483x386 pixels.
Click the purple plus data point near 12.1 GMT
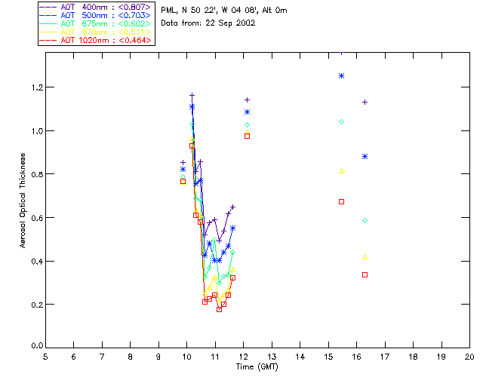pos(247,100)
